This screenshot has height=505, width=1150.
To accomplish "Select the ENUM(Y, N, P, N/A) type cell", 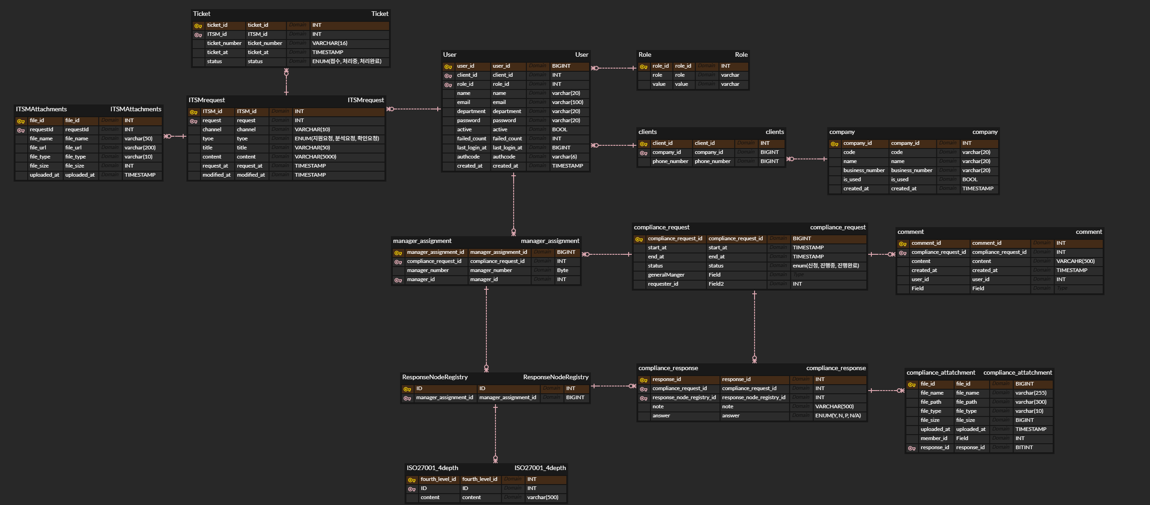I will 838,416.
